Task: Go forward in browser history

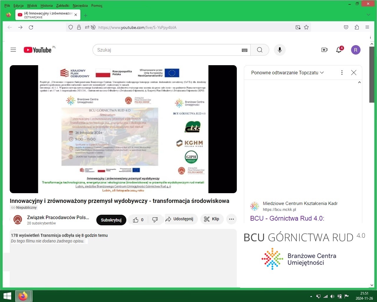Action: (20, 27)
